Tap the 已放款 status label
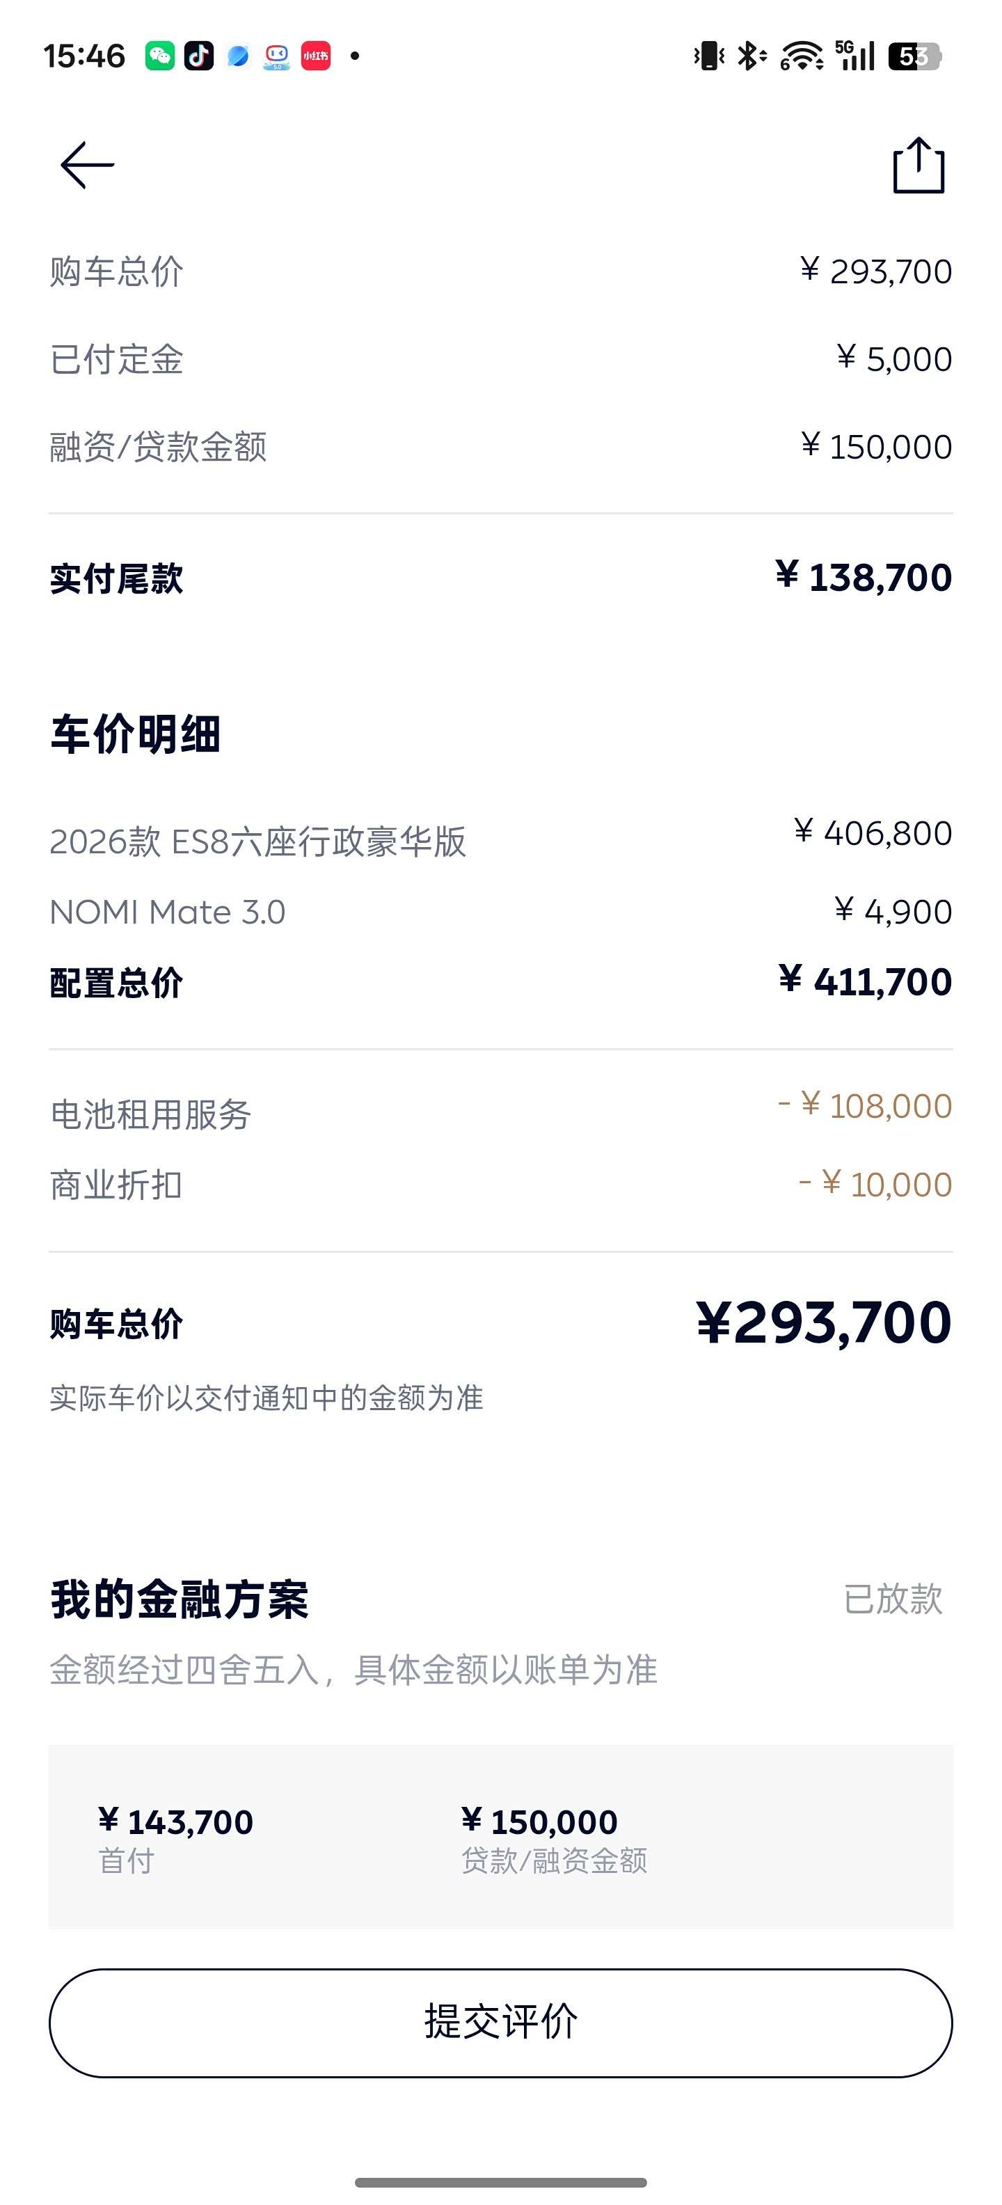This screenshot has width=1002, height=2205. (893, 1599)
